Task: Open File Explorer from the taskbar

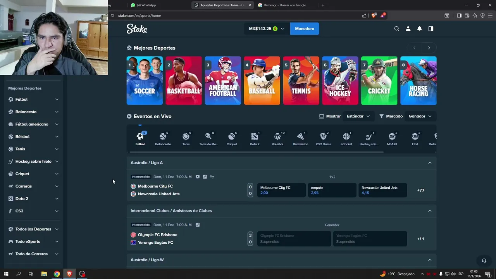Action: [44, 274]
